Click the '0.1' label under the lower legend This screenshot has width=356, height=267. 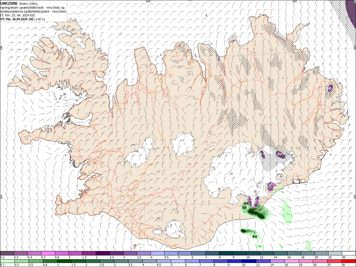[x=2, y=265]
